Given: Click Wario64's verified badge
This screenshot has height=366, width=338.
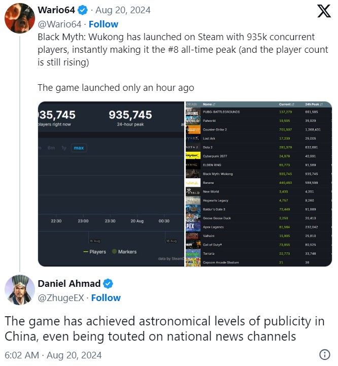Looking at the screenshot, I should tap(82, 11).
